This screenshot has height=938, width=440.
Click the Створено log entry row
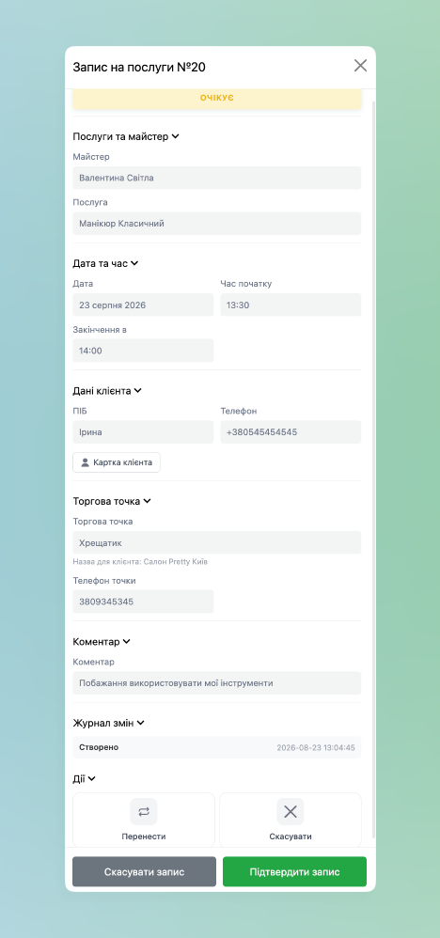[x=217, y=747]
